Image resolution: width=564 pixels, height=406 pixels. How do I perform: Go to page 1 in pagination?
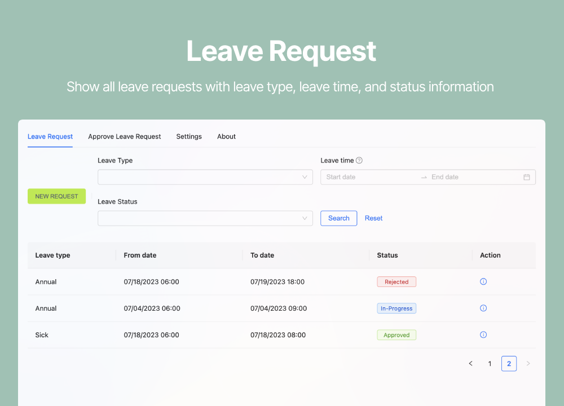tap(490, 364)
